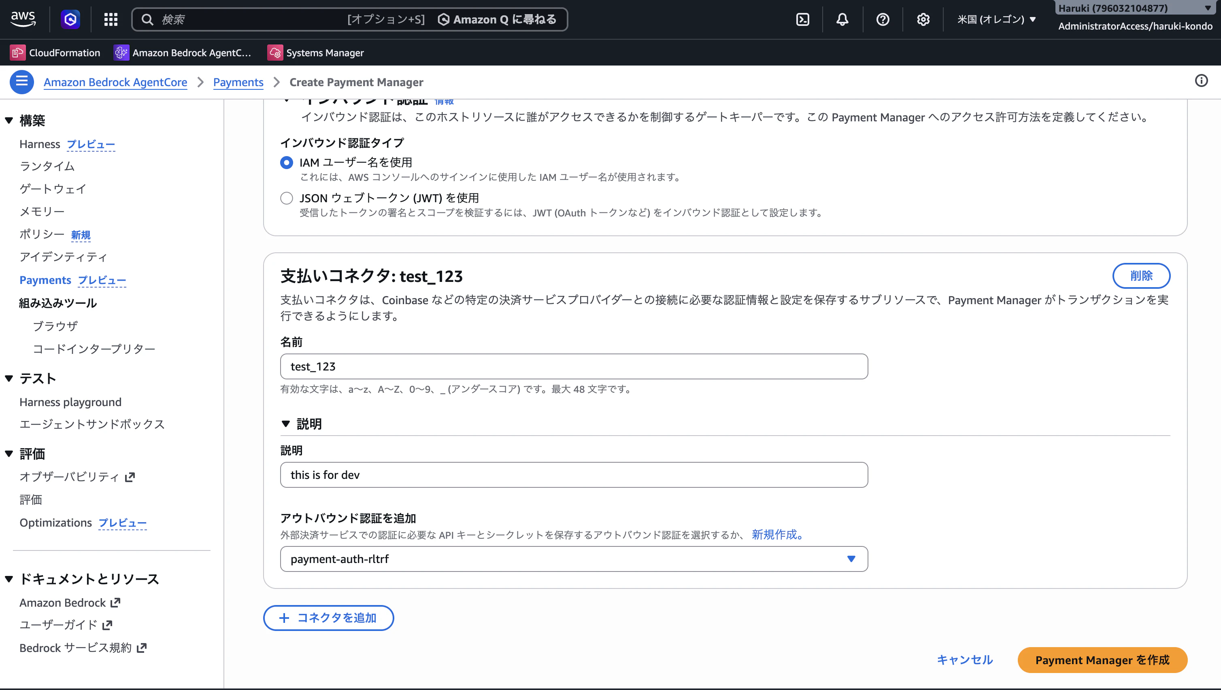The image size is (1221, 690).
Task: Open the Haruki account menu
Action: [1135, 8]
